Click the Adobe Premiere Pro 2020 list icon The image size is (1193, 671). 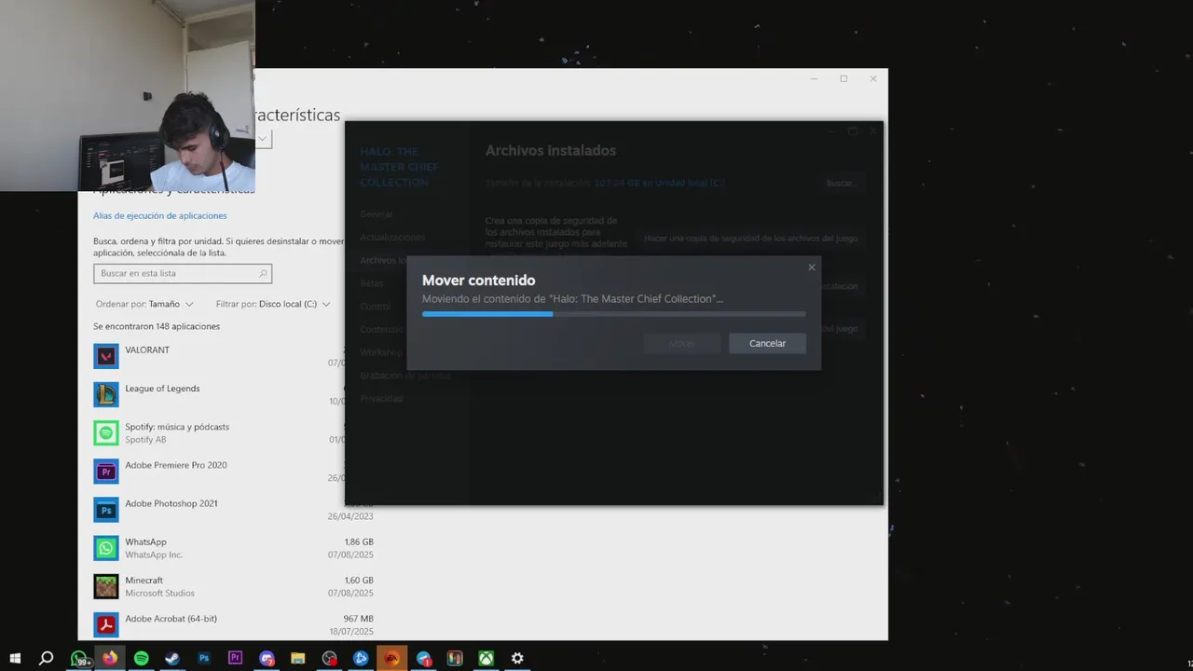[x=106, y=472]
